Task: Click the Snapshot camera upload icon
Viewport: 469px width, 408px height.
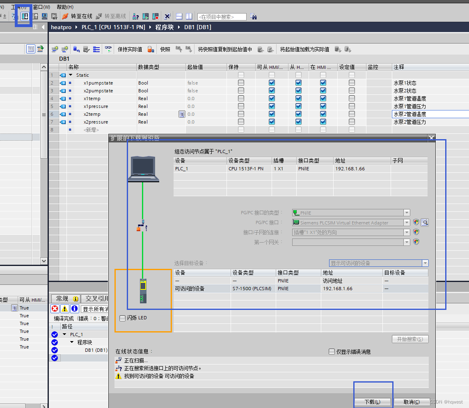Action: click(x=179, y=49)
